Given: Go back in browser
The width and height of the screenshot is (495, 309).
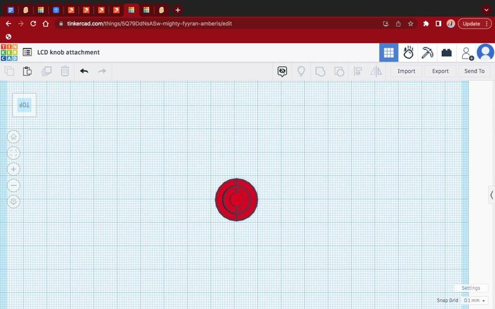Looking at the screenshot, I should (9, 23).
